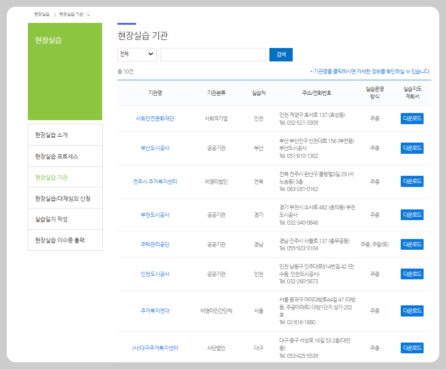Click the 기관명 column header
The image size is (446, 369).
pyautogui.click(x=155, y=93)
